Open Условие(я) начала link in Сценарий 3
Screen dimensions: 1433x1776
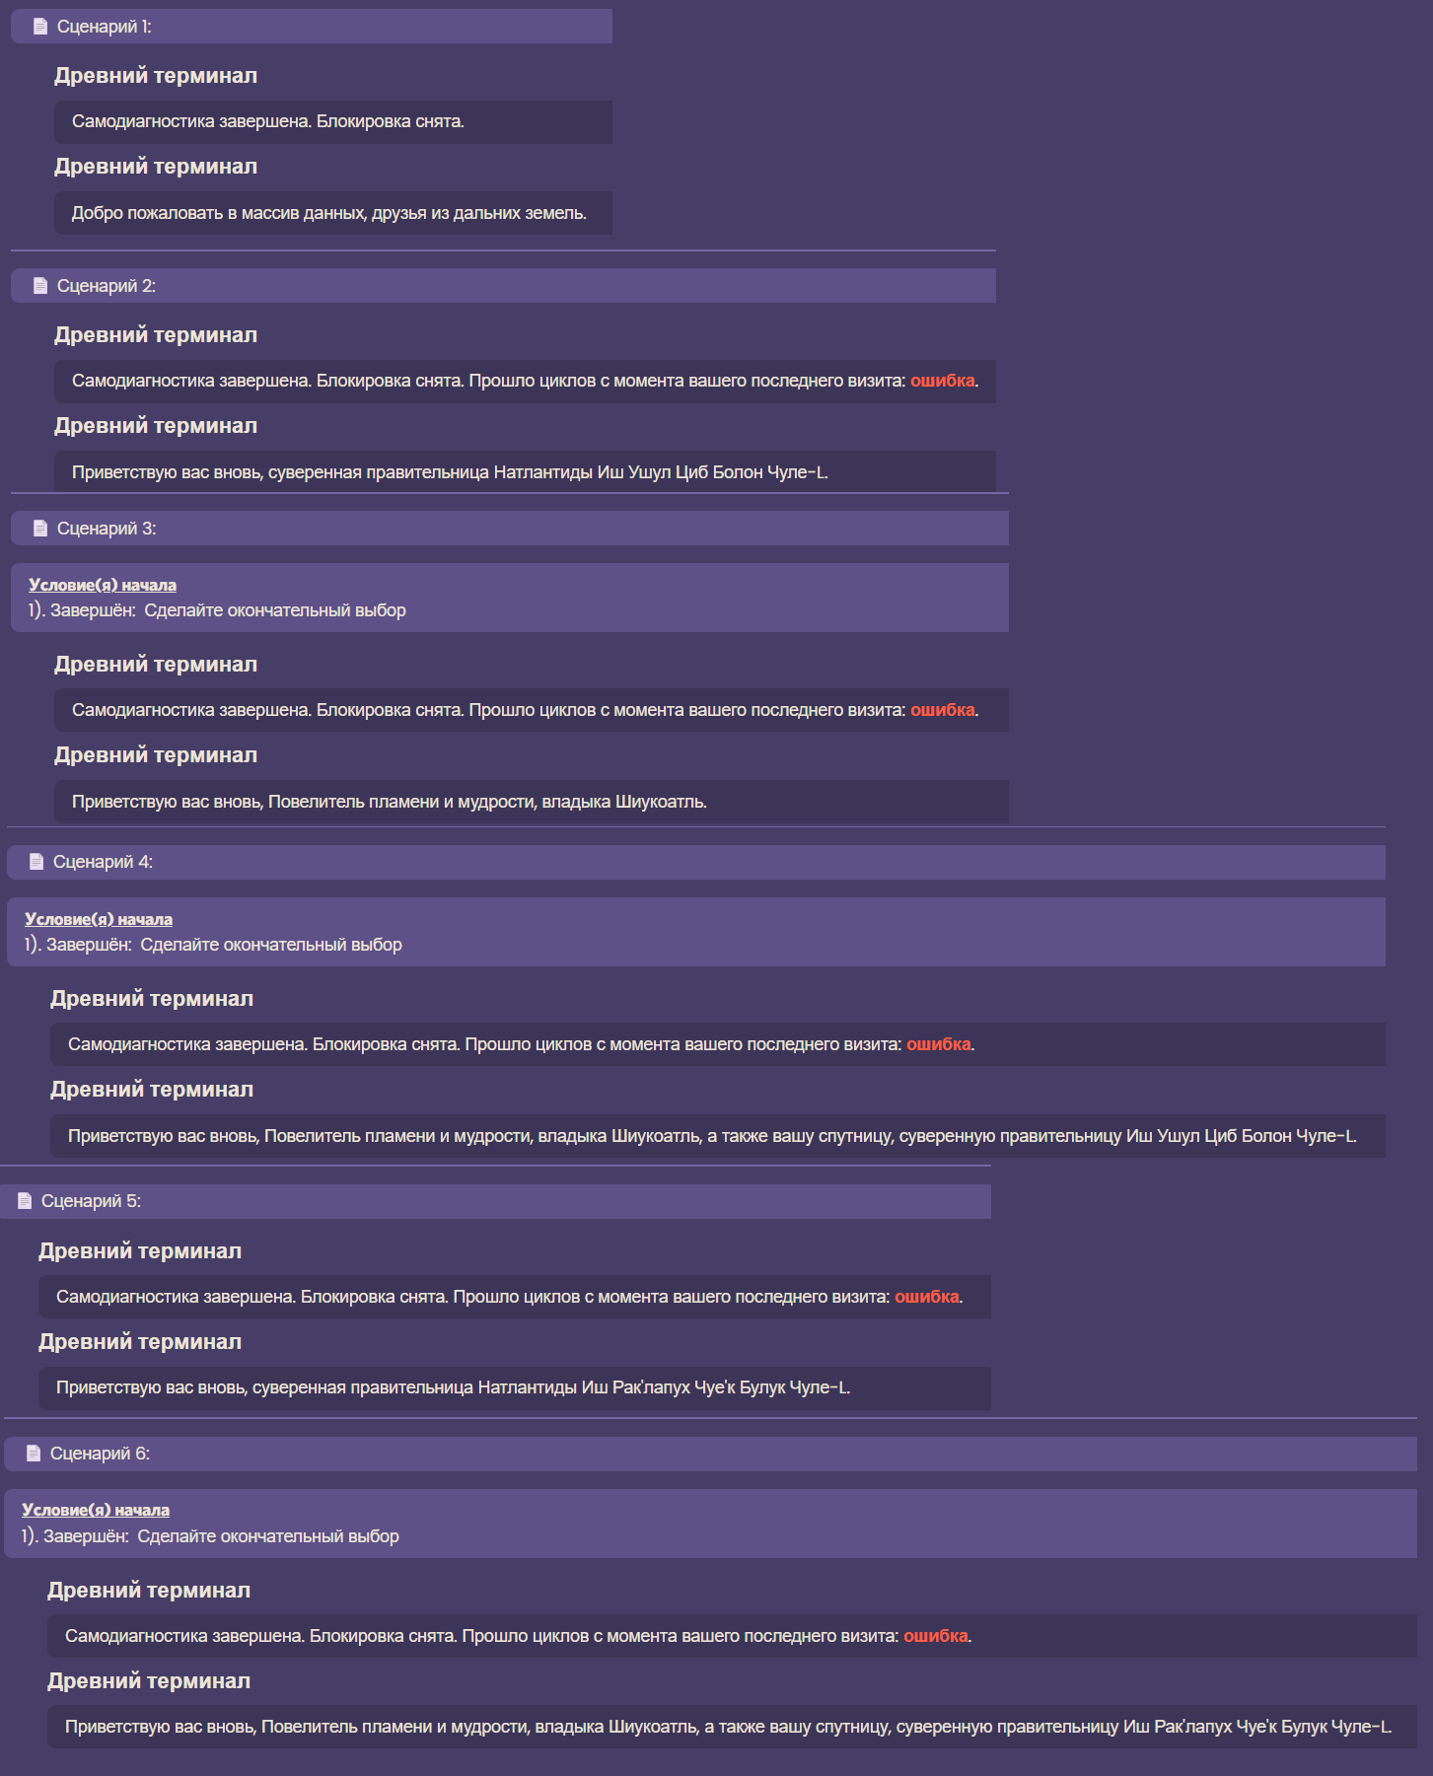[x=103, y=585]
